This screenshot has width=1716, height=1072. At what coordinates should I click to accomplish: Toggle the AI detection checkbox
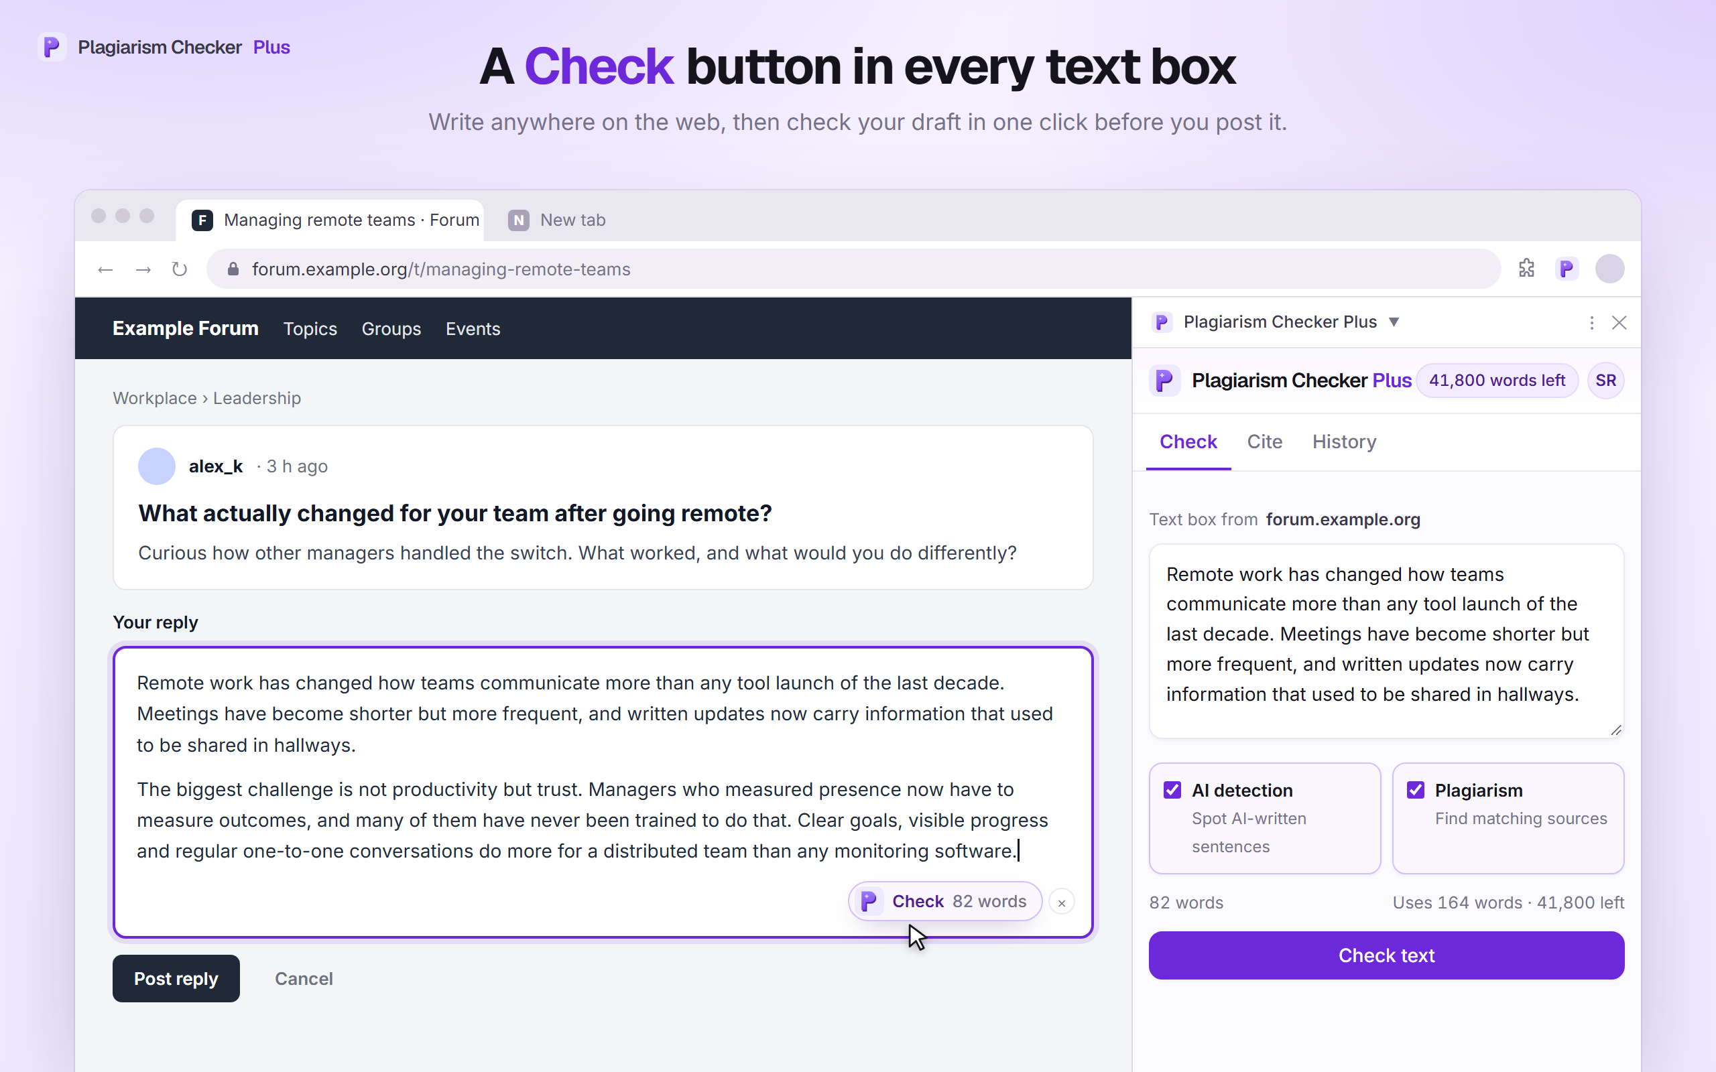pyautogui.click(x=1172, y=790)
